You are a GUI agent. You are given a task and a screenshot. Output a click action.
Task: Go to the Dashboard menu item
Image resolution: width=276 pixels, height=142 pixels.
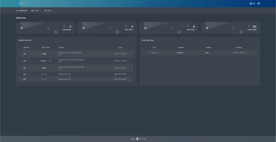22,10
